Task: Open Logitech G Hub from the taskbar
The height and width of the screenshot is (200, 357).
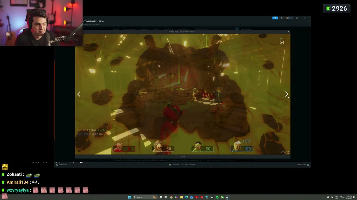Action: pyautogui.click(x=212, y=197)
